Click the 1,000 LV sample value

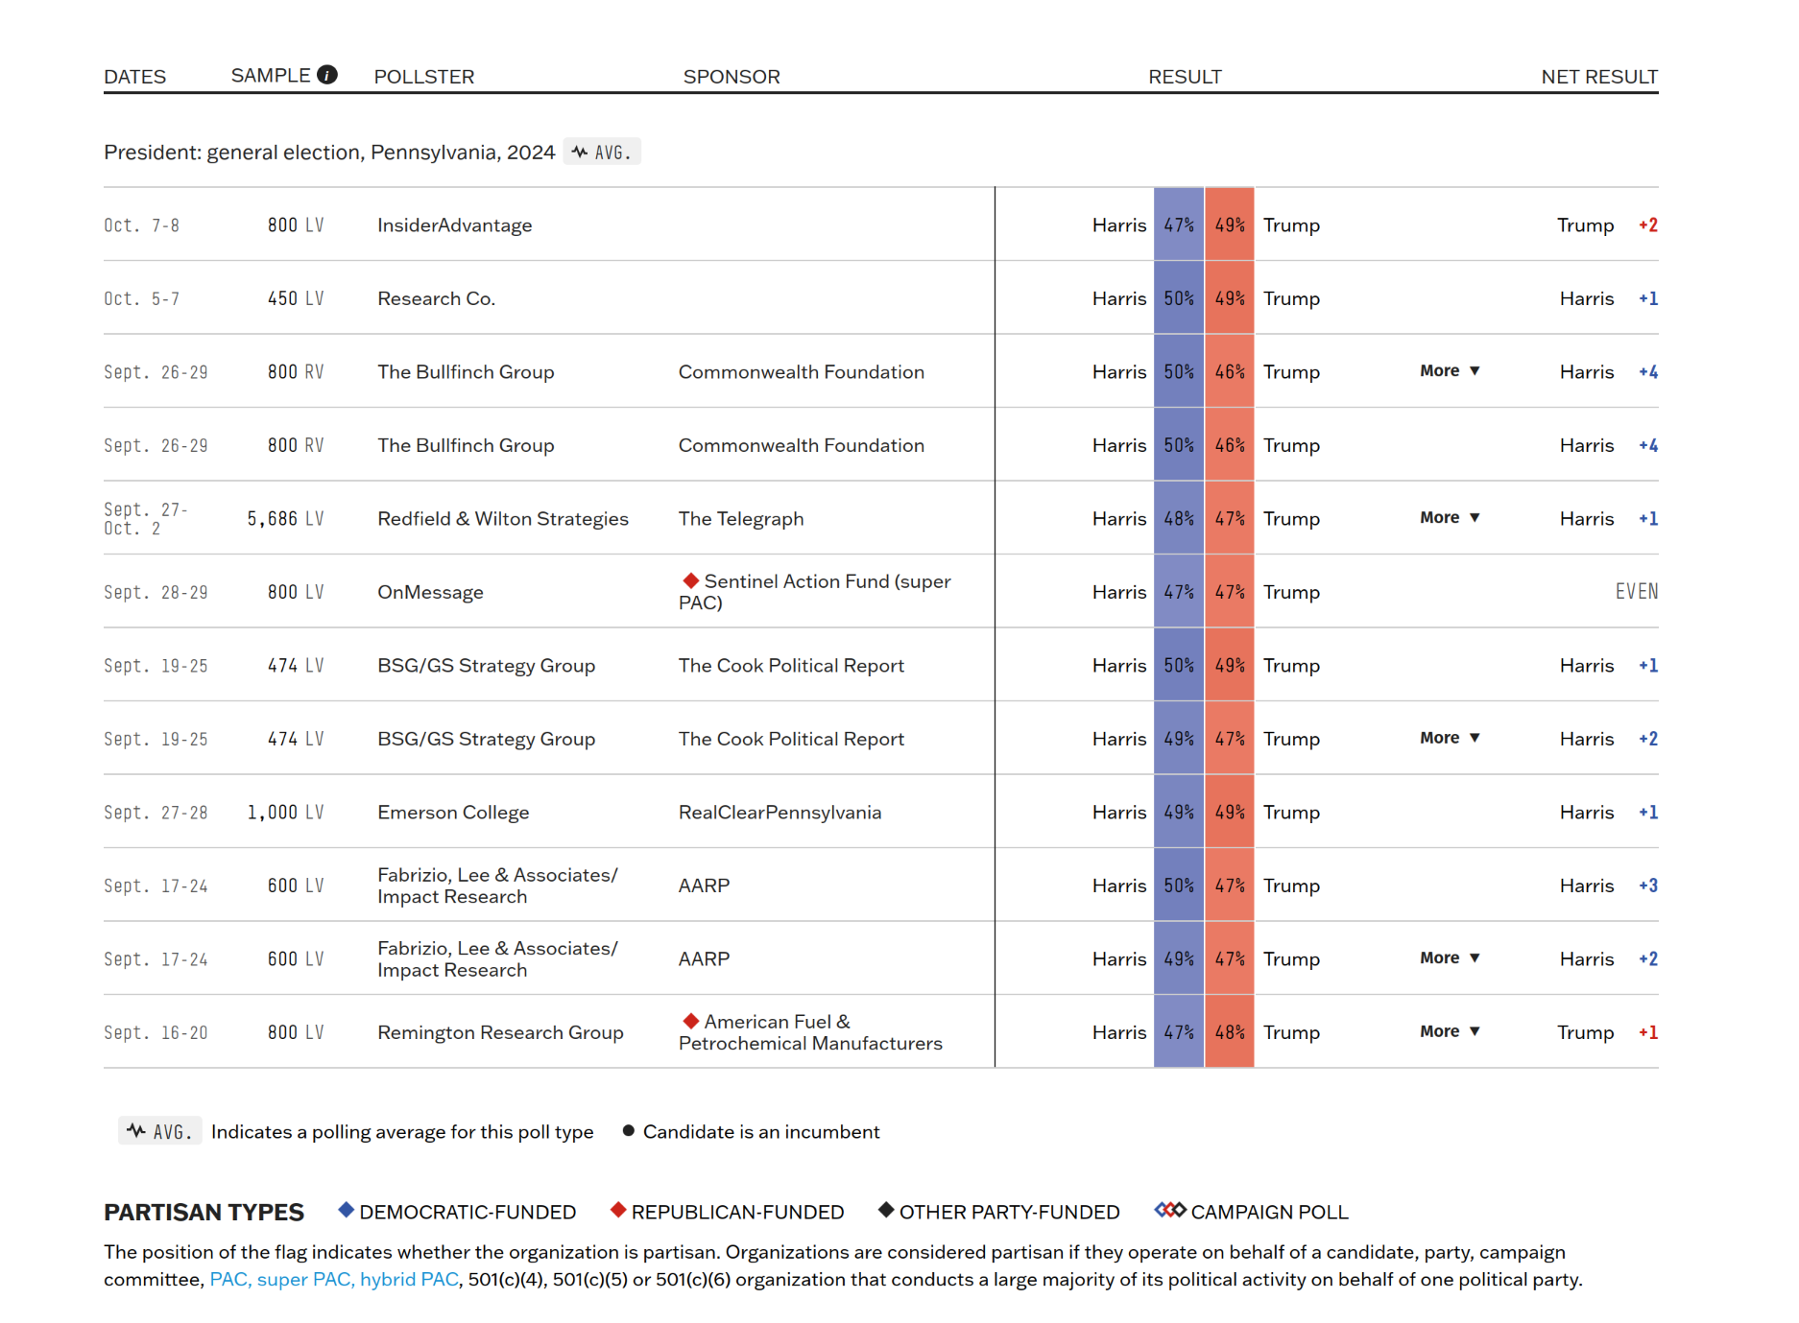[x=285, y=813]
